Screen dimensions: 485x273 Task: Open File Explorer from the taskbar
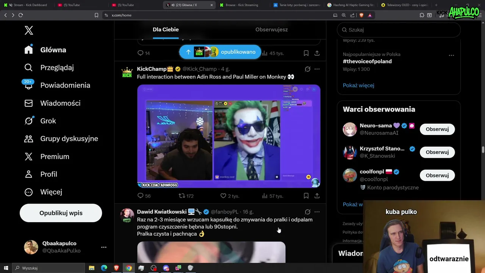[92, 268]
